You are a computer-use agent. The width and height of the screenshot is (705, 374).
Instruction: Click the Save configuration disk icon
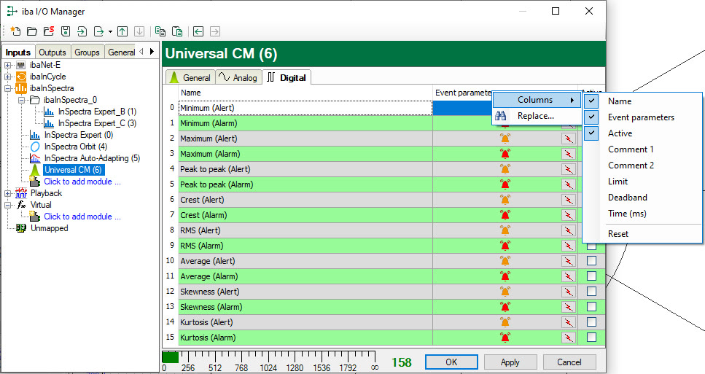(x=66, y=31)
